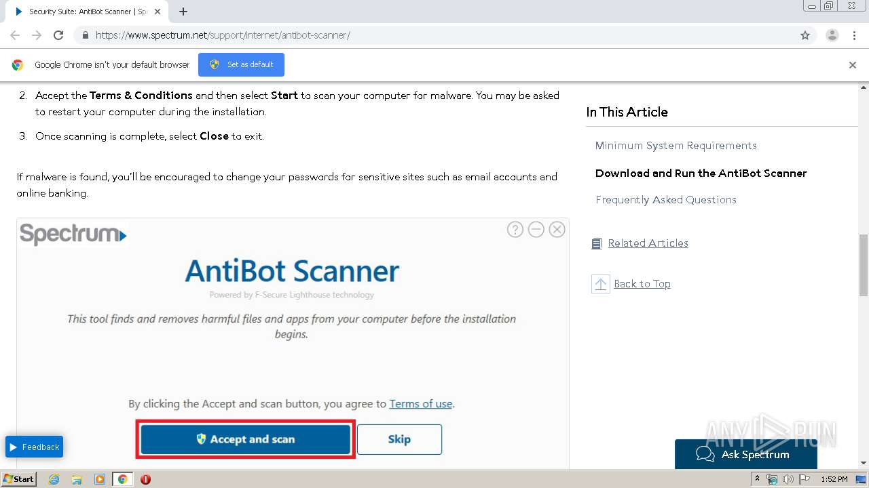Open the Windows Start menu

19,479
